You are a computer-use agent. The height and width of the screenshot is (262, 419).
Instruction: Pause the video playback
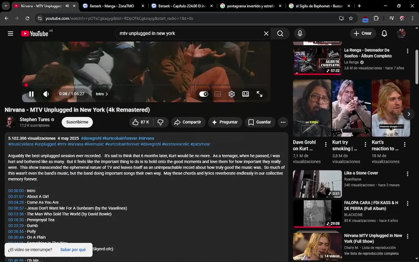click(31, 94)
